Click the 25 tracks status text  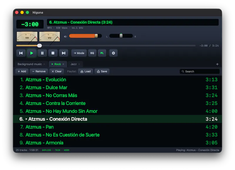click(x=27, y=150)
